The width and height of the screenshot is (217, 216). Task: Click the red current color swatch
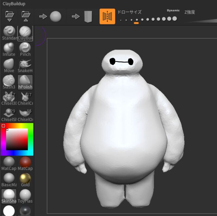point(4,126)
